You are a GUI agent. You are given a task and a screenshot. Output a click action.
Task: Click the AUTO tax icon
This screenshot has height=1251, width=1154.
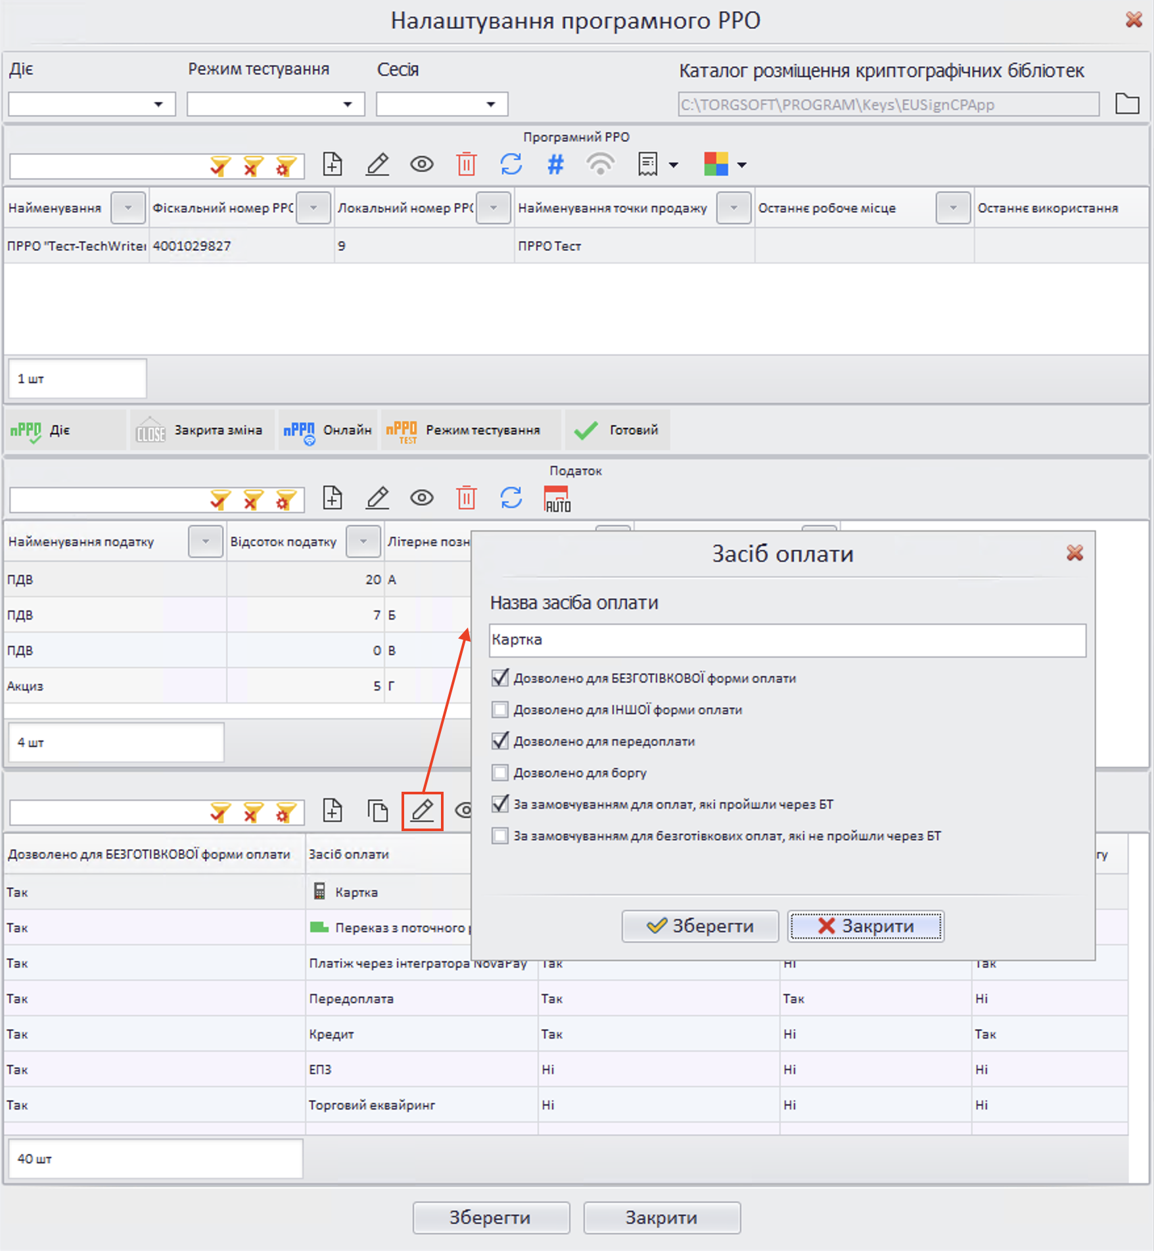557,499
